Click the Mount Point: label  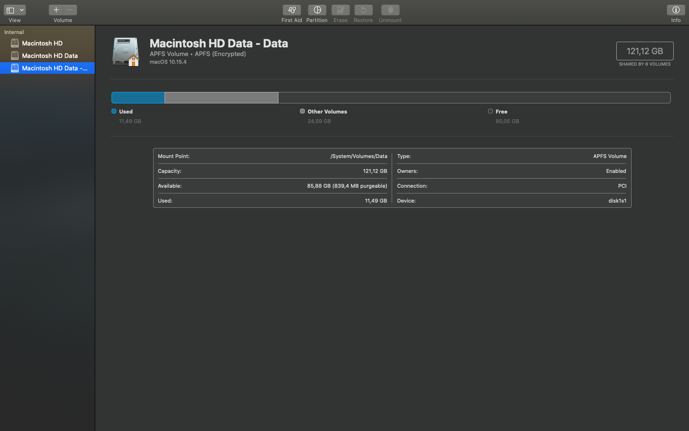[x=174, y=156]
